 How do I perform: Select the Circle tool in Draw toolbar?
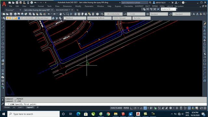(3, 44)
